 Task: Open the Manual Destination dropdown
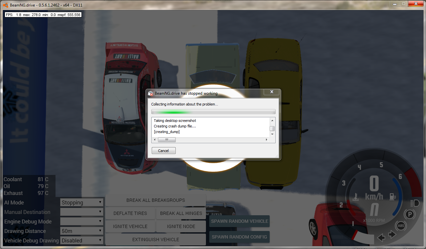click(82, 212)
